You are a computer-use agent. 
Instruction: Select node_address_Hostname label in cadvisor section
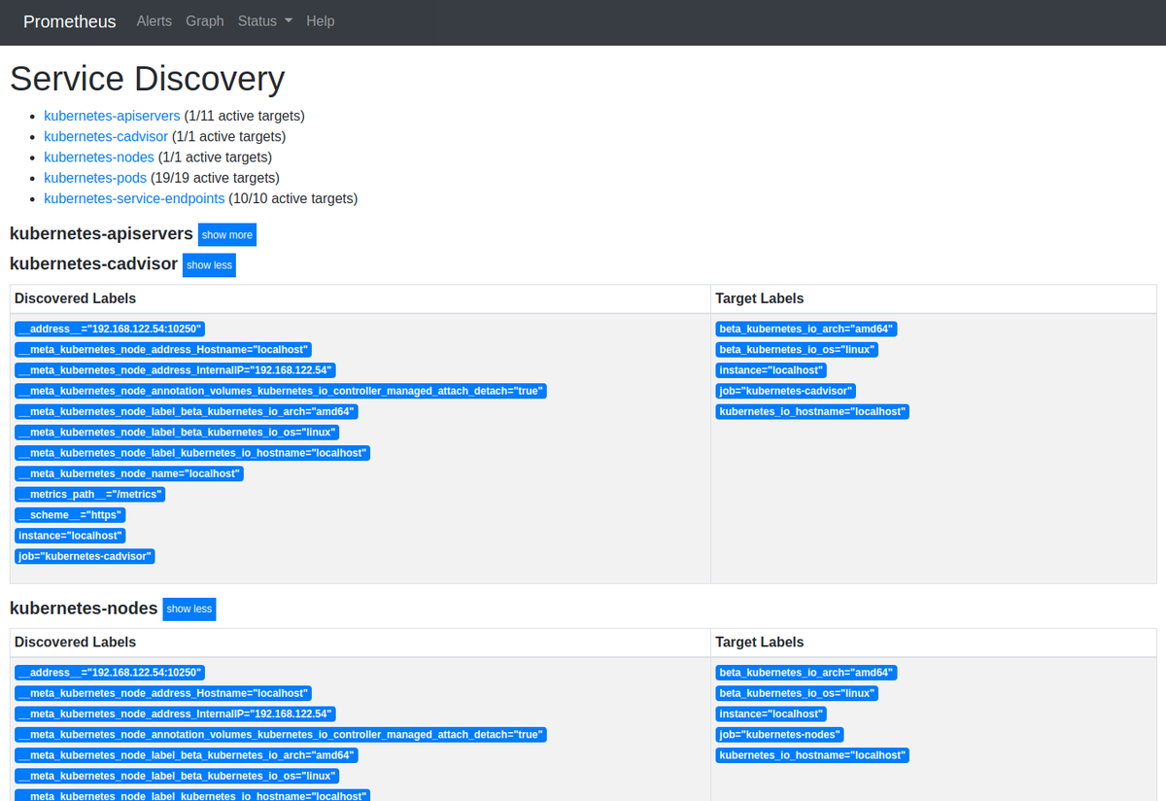pyautogui.click(x=163, y=350)
